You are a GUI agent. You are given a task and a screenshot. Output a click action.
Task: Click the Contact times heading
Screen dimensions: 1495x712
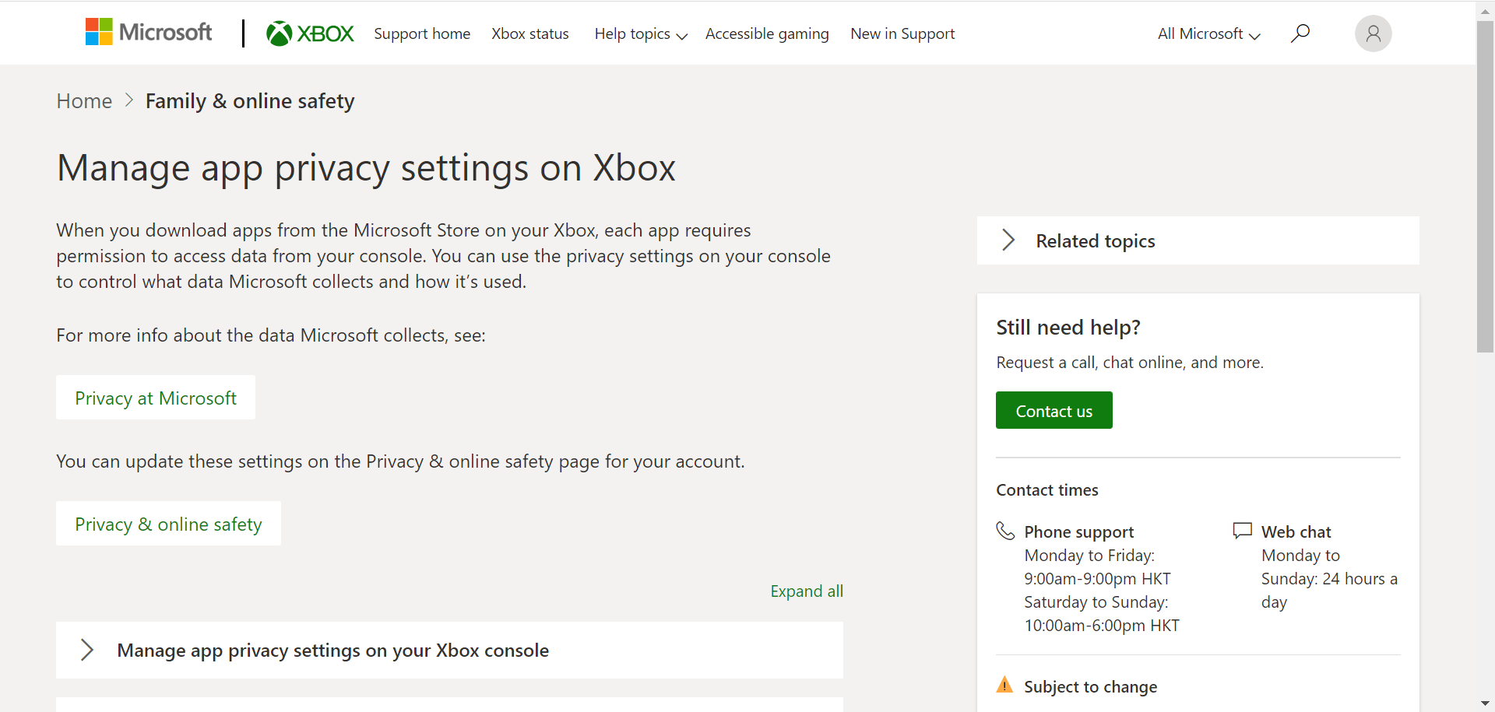tap(1047, 489)
